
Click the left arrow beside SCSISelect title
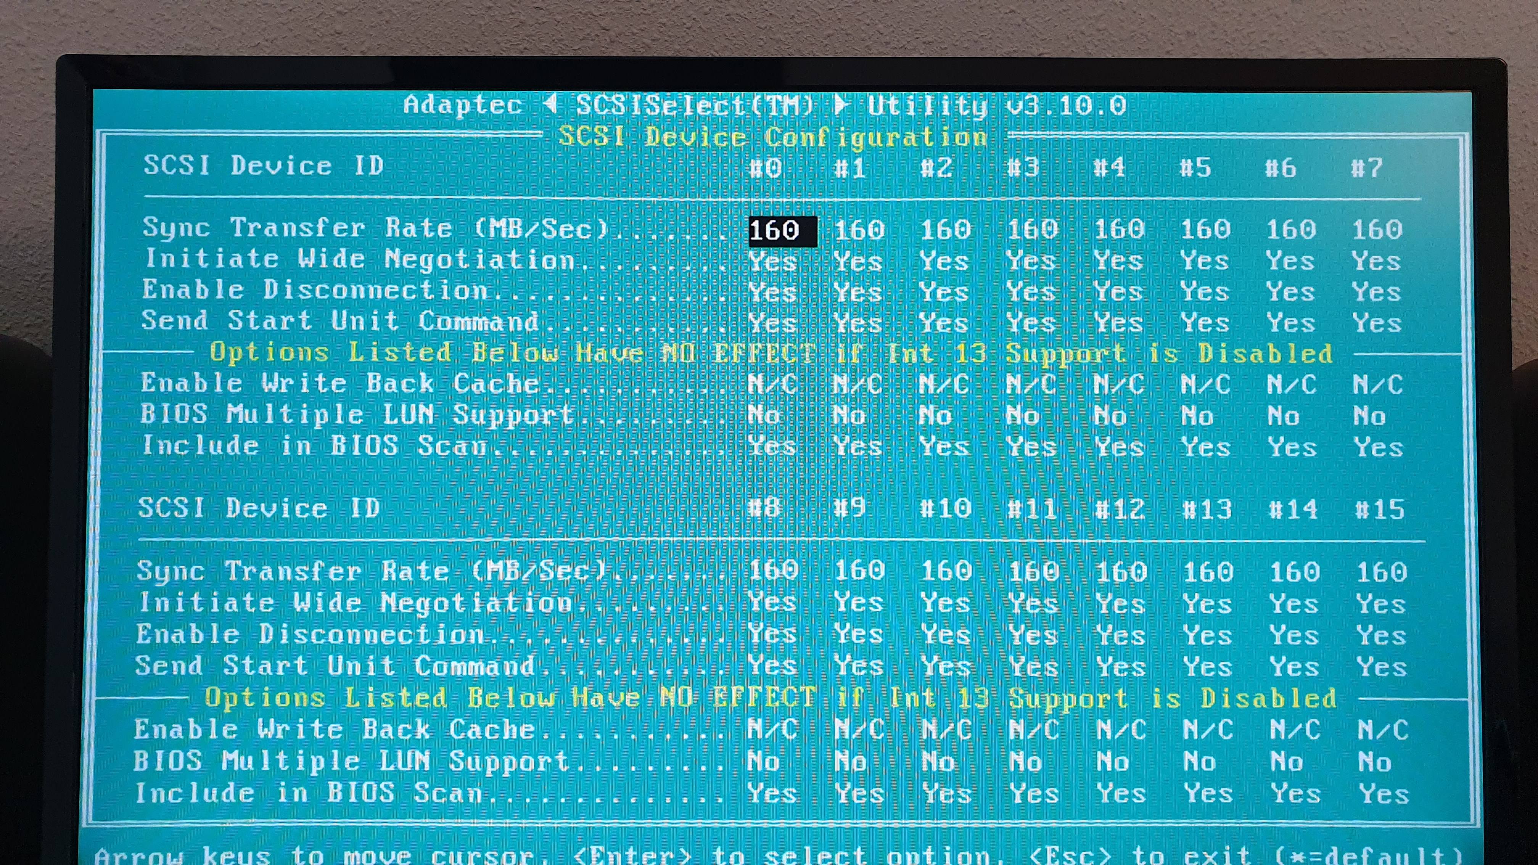click(x=550, y=105)
